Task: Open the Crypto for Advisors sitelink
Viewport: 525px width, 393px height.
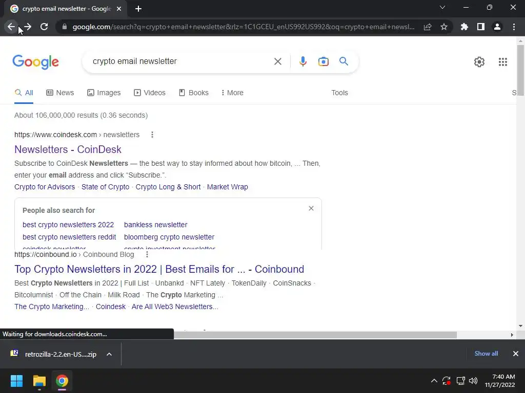Action: 45,187
